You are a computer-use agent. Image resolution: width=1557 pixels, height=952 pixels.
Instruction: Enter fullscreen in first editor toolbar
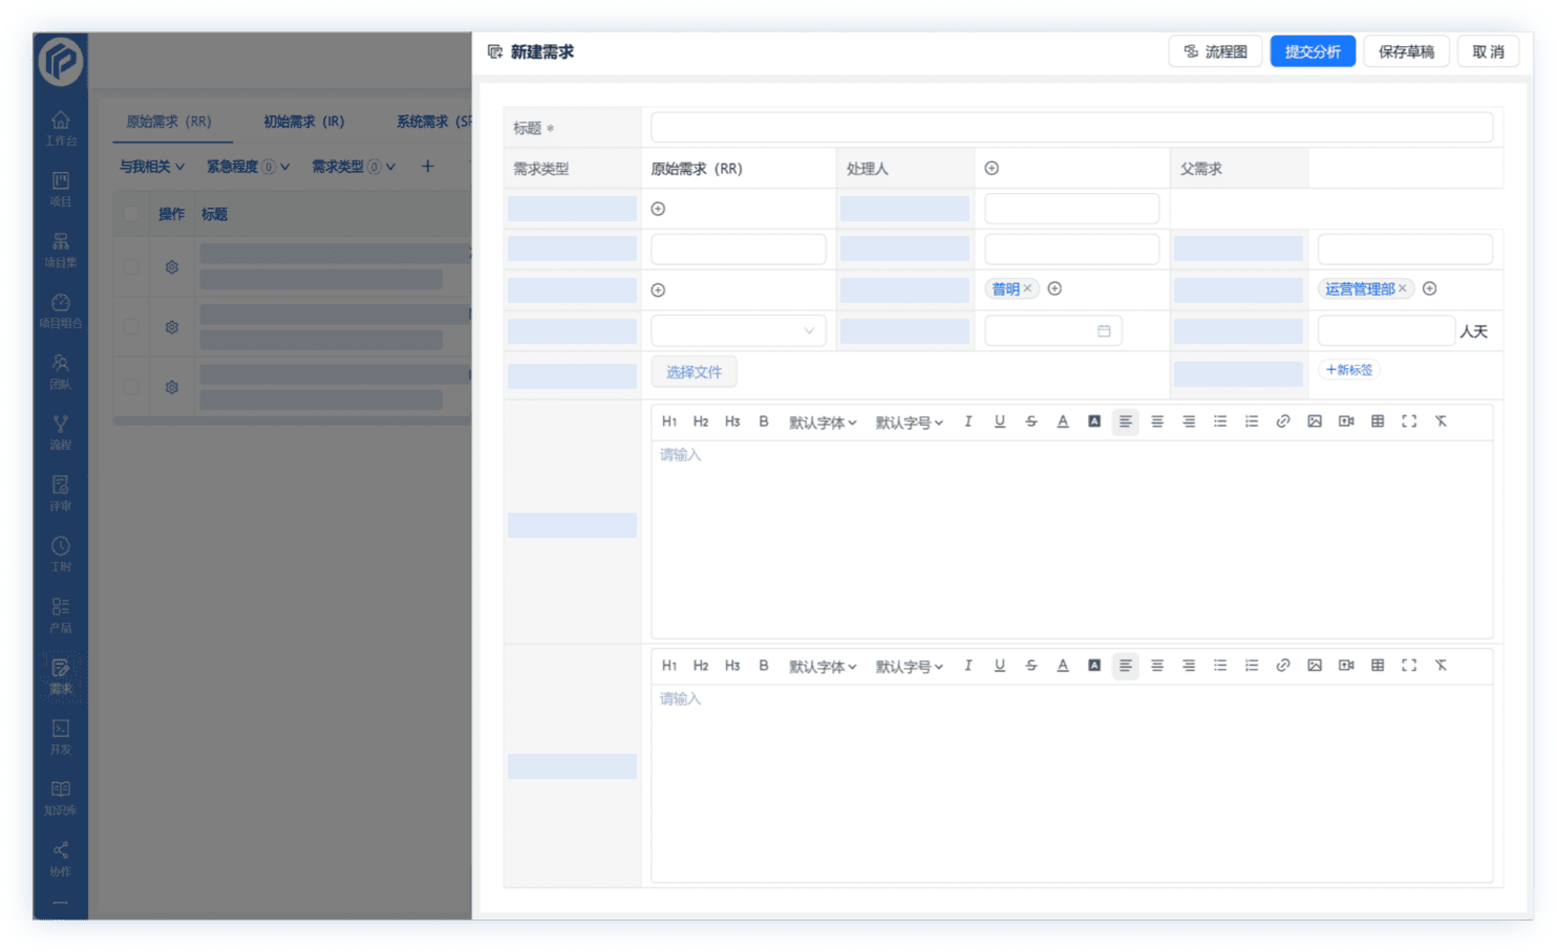point(1409,421)
